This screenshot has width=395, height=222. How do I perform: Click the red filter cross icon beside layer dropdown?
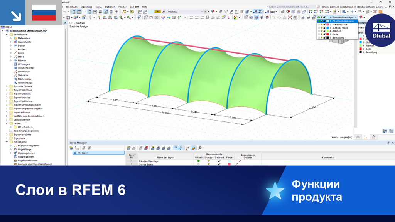360,17
